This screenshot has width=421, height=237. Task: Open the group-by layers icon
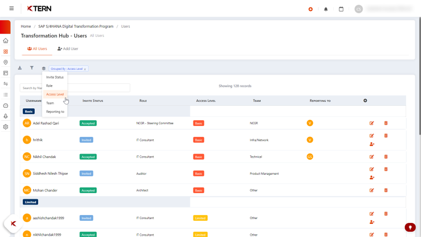pos(44,69)
